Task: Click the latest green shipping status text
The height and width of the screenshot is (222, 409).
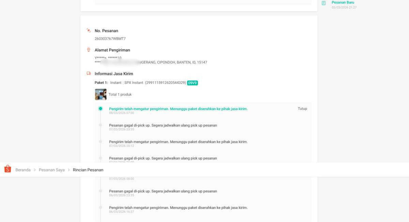Action: (178, 109)
